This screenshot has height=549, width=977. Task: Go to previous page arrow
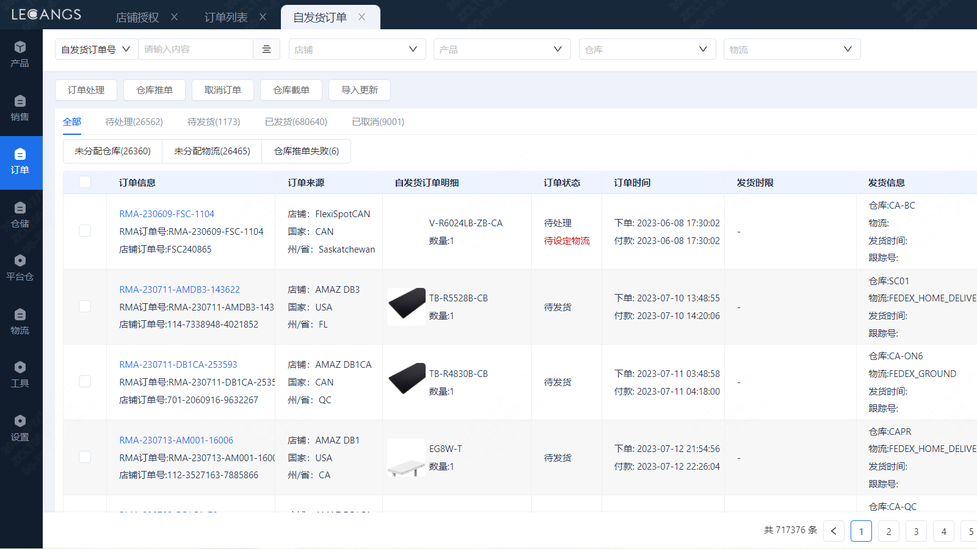pyautogui.click(x=834, y=531)
